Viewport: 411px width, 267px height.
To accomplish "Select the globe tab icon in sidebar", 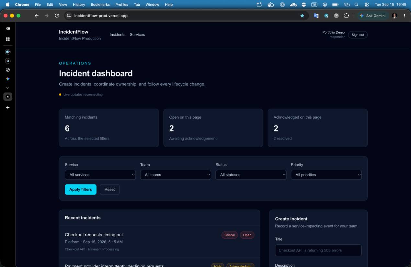I will [x=8, y=70].
